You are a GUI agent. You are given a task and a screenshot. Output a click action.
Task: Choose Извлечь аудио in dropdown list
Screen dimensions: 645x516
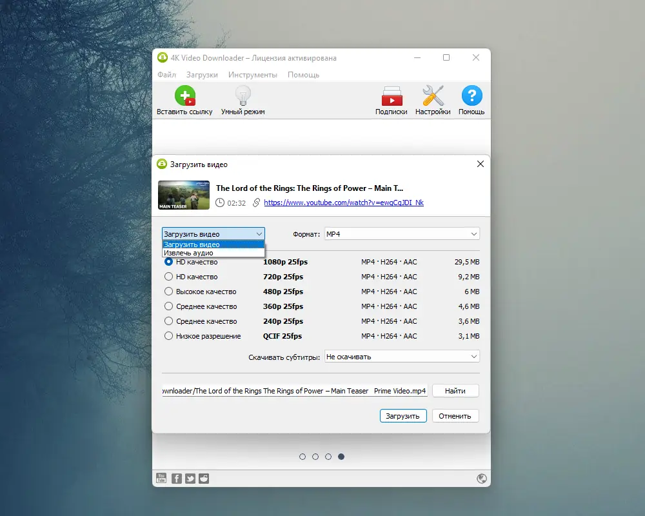click(x=213, y=253)
